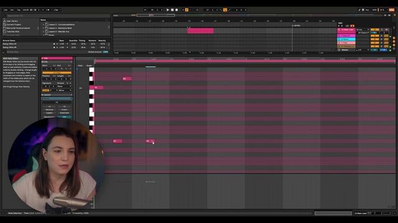
Task: Click the Reverse notes button
Action: click(x=49, y=110)
